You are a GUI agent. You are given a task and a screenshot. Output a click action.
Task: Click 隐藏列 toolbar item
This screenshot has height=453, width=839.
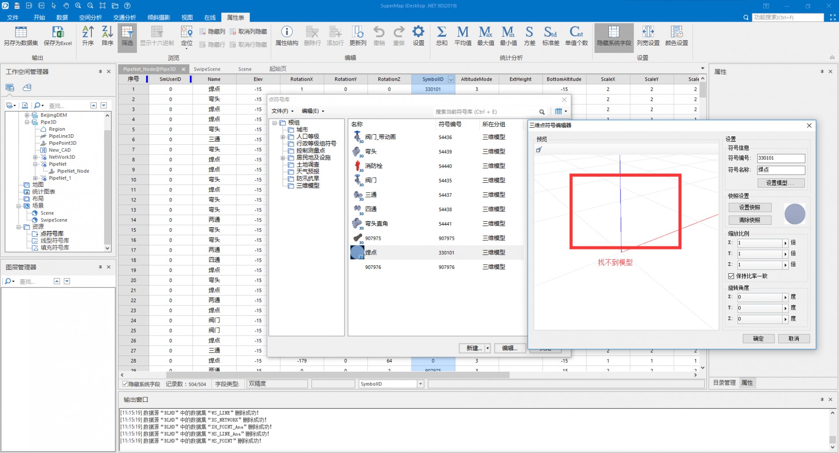(212, 32)
